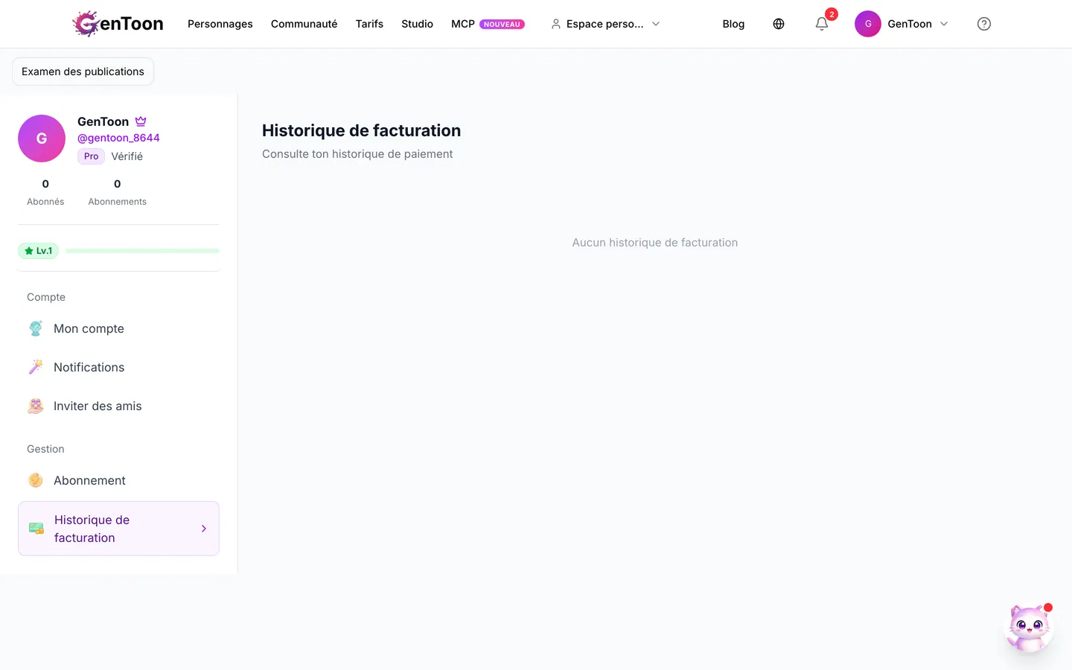Click the level progress bar
Screen dimensions: 1072x670
(x=142, y=251)
